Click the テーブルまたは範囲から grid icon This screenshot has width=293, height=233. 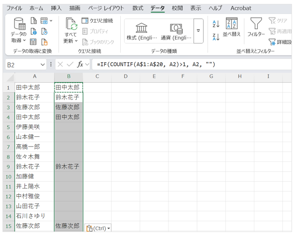[33, 42]
